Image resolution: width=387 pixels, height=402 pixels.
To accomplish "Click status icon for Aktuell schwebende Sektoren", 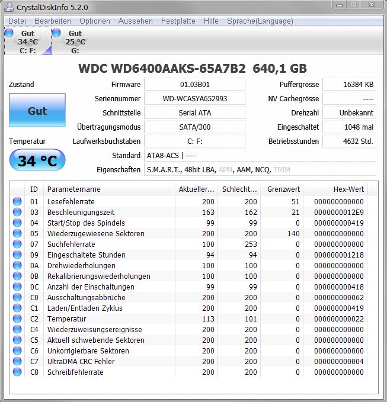I will click(17, 340).
